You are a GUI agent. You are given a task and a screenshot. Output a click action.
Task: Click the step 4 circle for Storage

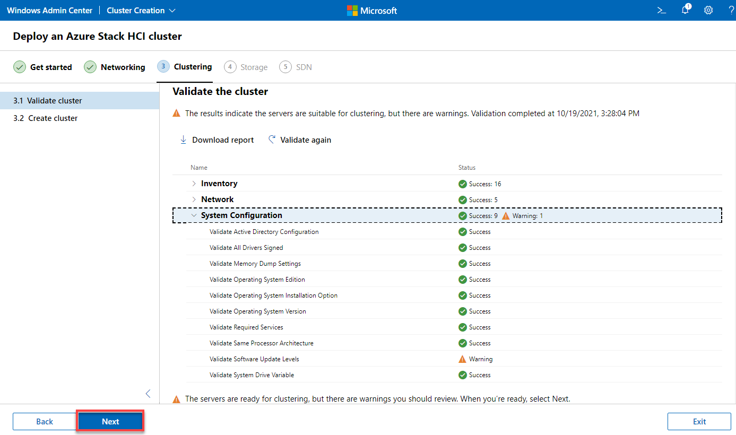(230, 67)
